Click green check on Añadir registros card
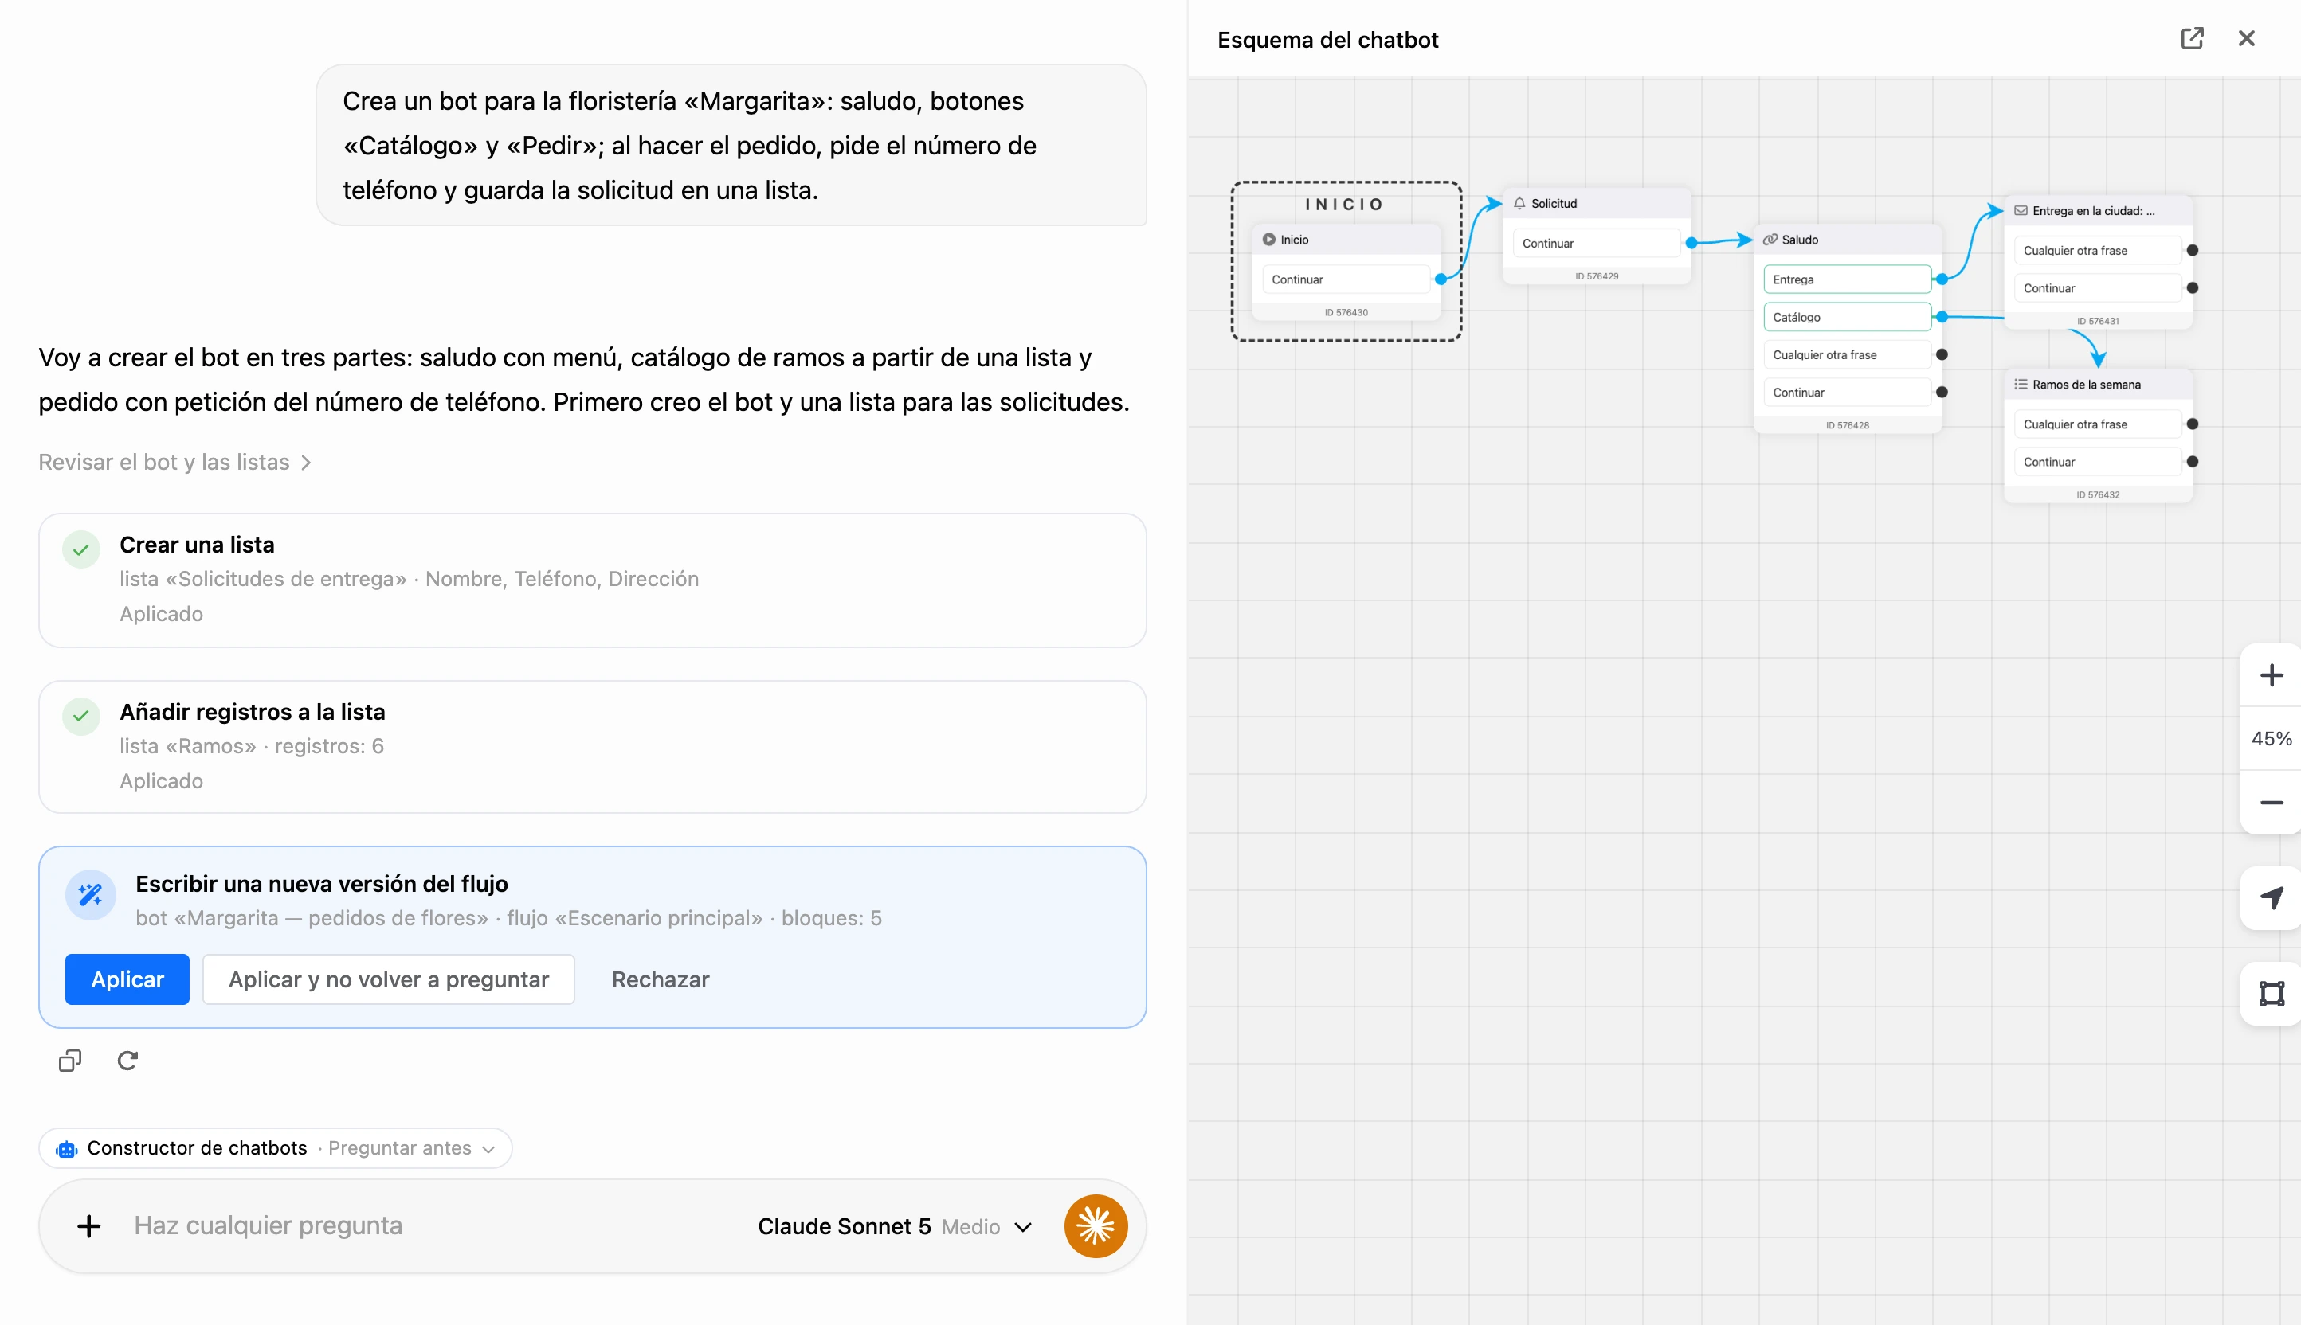The image size is (2301, 1325). tap(81, 716)
